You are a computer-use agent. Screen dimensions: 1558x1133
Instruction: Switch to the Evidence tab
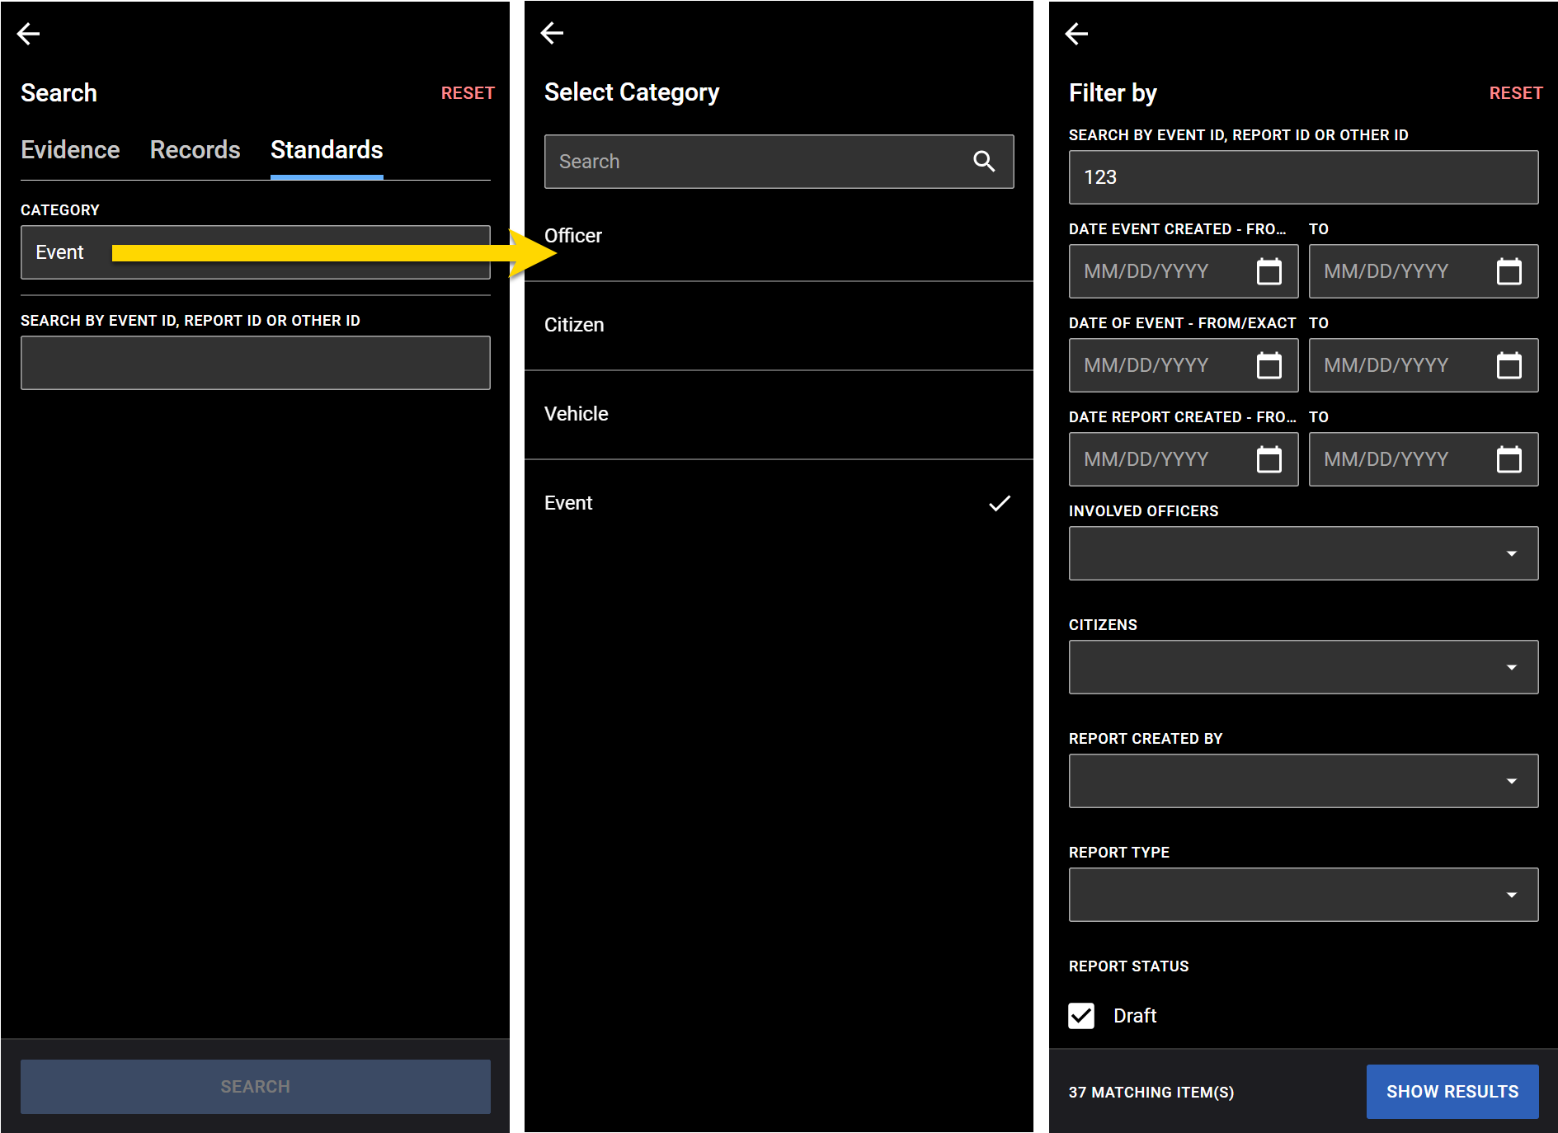70,150
